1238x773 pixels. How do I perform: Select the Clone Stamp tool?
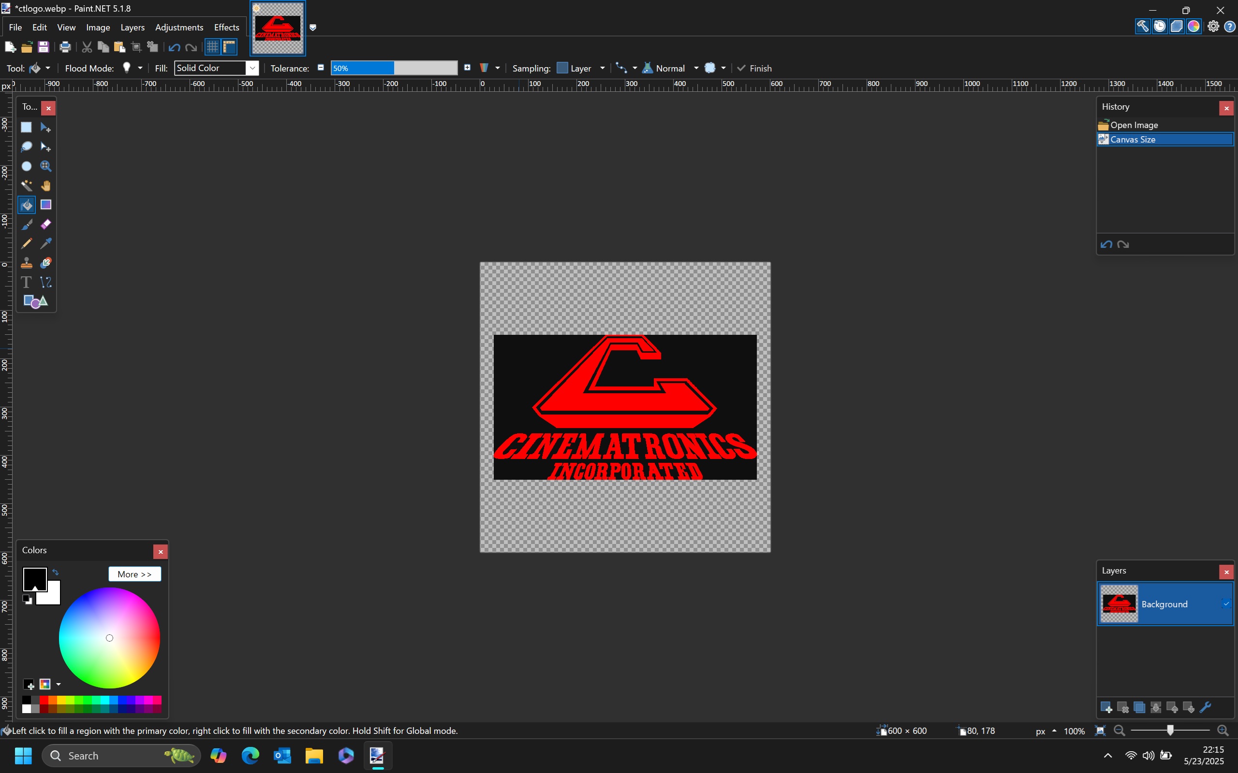pyautogui.click(x=27, y=263)
